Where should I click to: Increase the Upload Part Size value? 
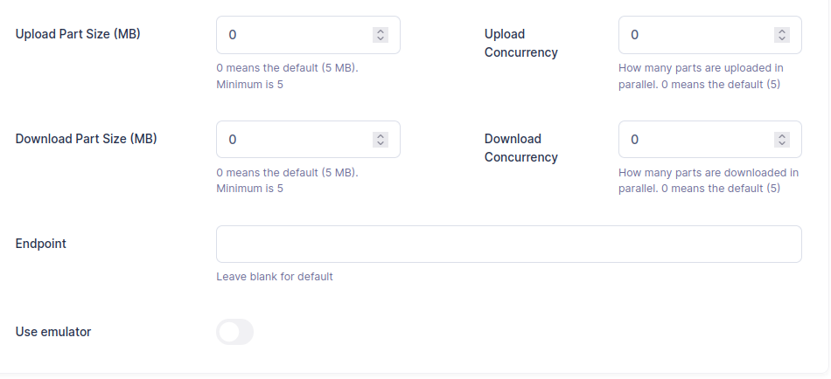coord(380,31)
